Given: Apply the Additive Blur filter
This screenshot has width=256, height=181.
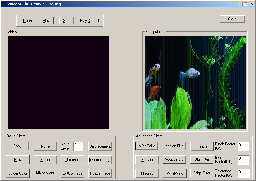Looking at the screenshot, I should 174,159.
